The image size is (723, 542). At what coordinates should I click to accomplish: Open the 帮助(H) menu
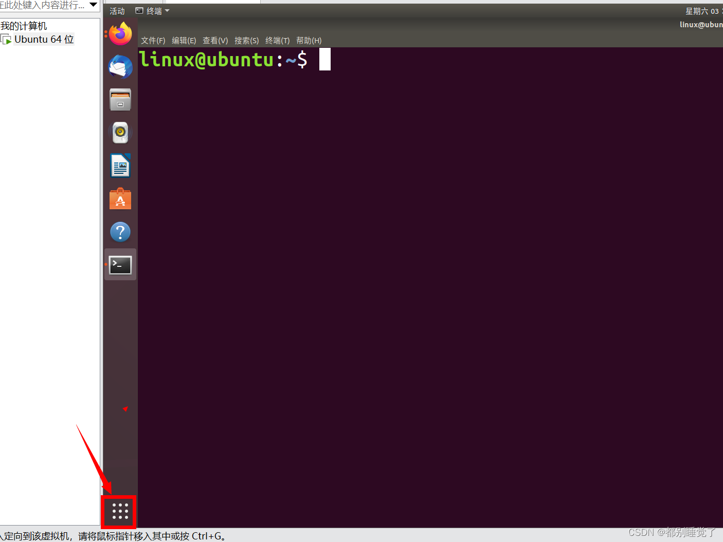point(309,41)
